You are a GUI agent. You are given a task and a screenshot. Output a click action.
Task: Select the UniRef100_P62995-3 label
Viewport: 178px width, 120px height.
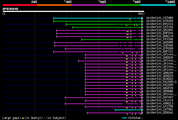pyautogui.click(x=161, y=82)
